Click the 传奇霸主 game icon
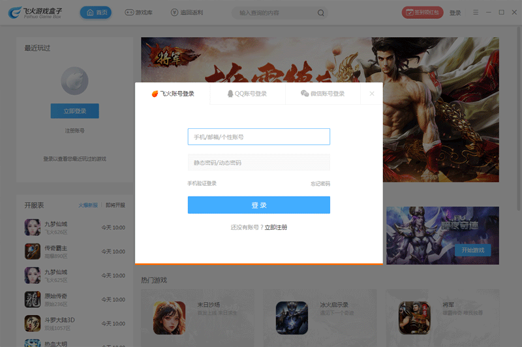The width and height of the screenshot is (522, 347). pyautogui.click(x=32, y=251)
